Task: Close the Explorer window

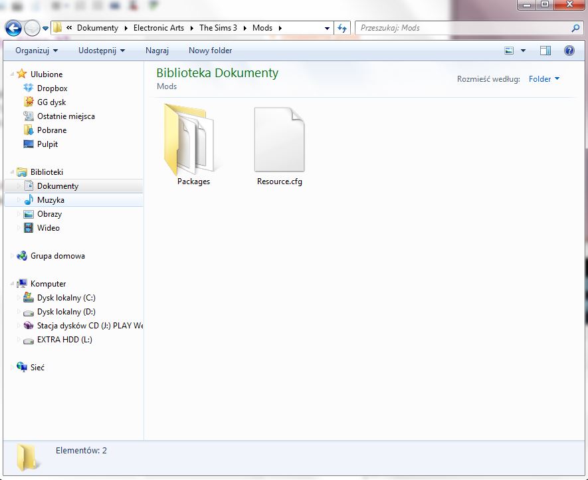Action: pos(569,5)
